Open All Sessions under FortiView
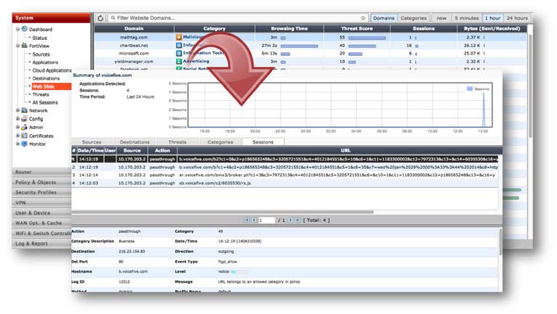 click(46, 102)
